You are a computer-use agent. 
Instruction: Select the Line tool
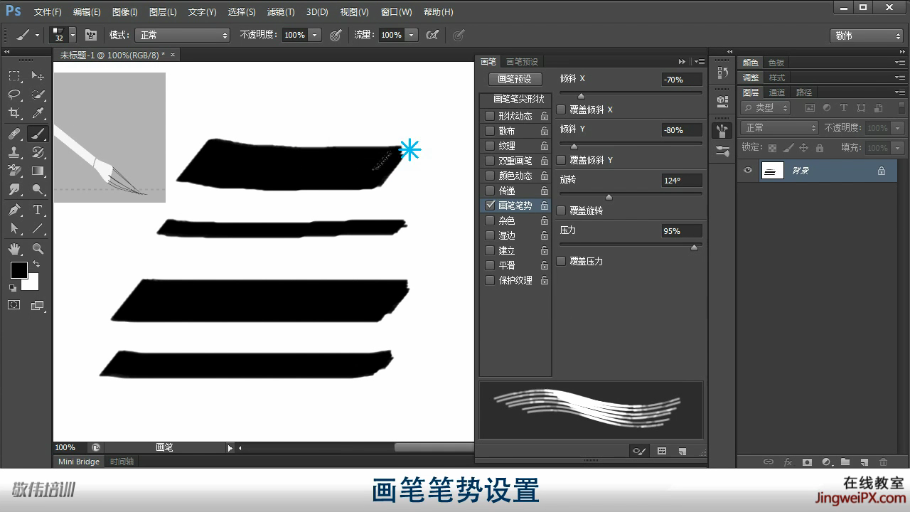pos(38,228)
